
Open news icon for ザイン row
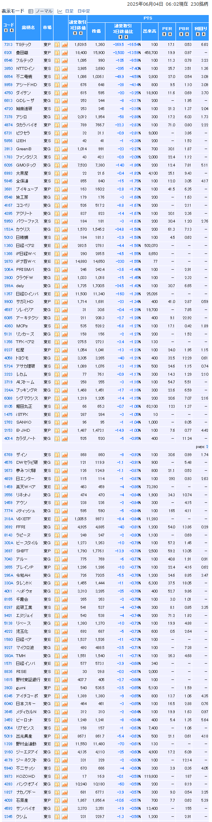[x=57, y=454]
